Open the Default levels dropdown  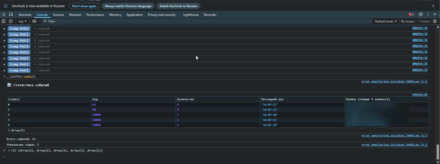tap(386, 21)
